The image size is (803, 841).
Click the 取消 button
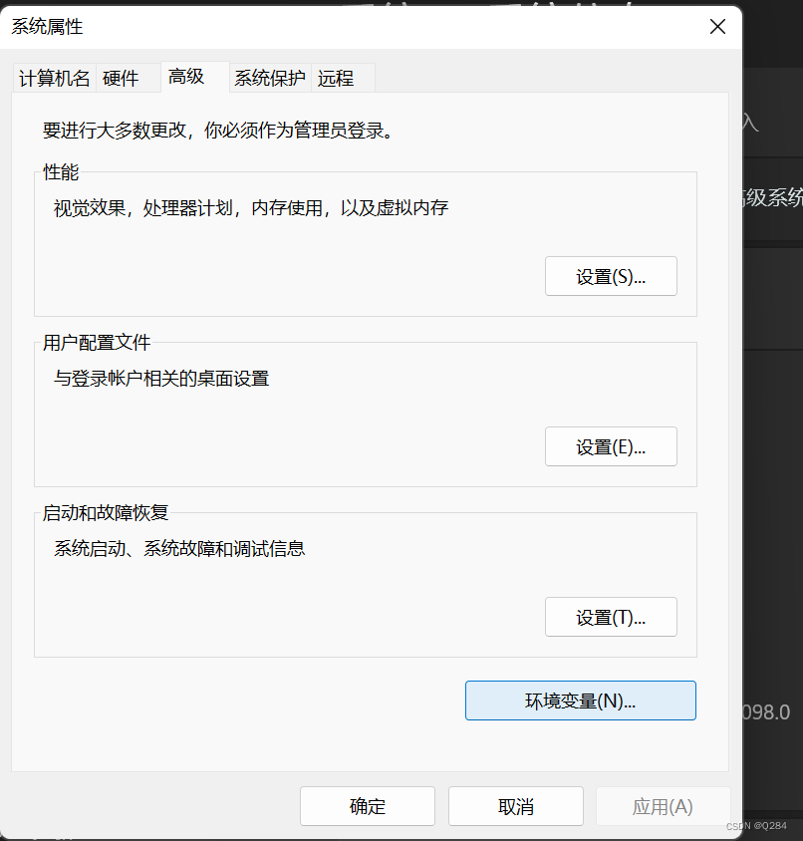pyautogui.click(x=515, y=806)
